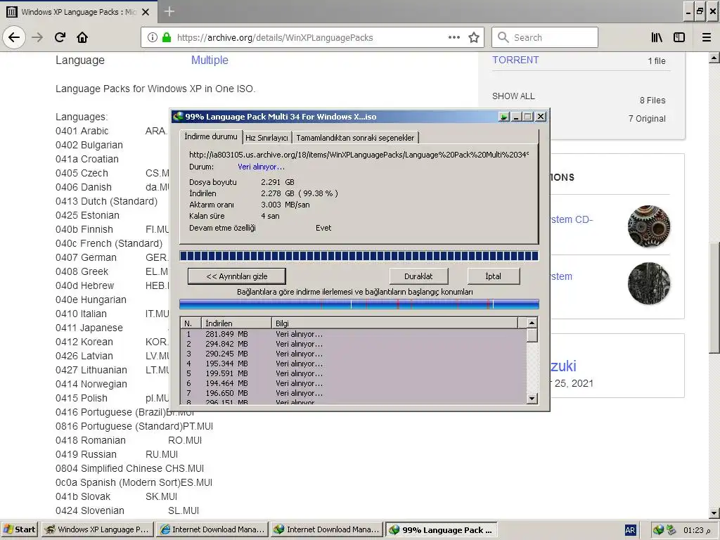The image size is (720, 540).
Task: Select the Windows XP Language Packs browser tab
Action: pos(79,12)
